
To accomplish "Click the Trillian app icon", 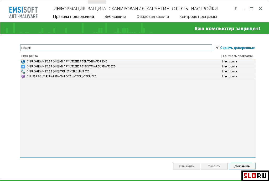I will [23, 71].
